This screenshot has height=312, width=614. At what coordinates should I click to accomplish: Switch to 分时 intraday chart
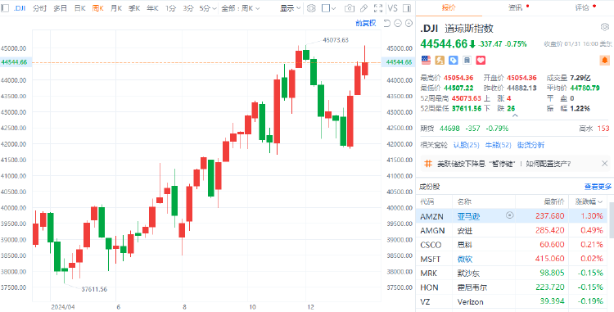click(x=39, y=8)
